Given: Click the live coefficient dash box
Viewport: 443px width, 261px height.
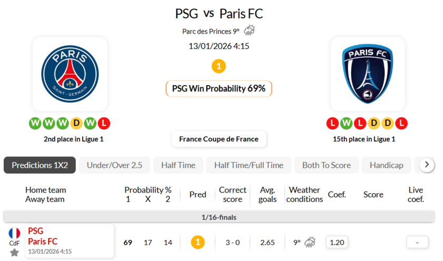Looking at the screenshot, I should point(417,242).
